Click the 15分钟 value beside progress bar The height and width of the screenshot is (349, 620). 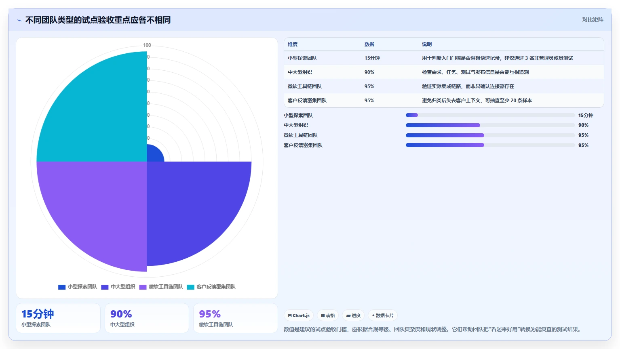586,116
